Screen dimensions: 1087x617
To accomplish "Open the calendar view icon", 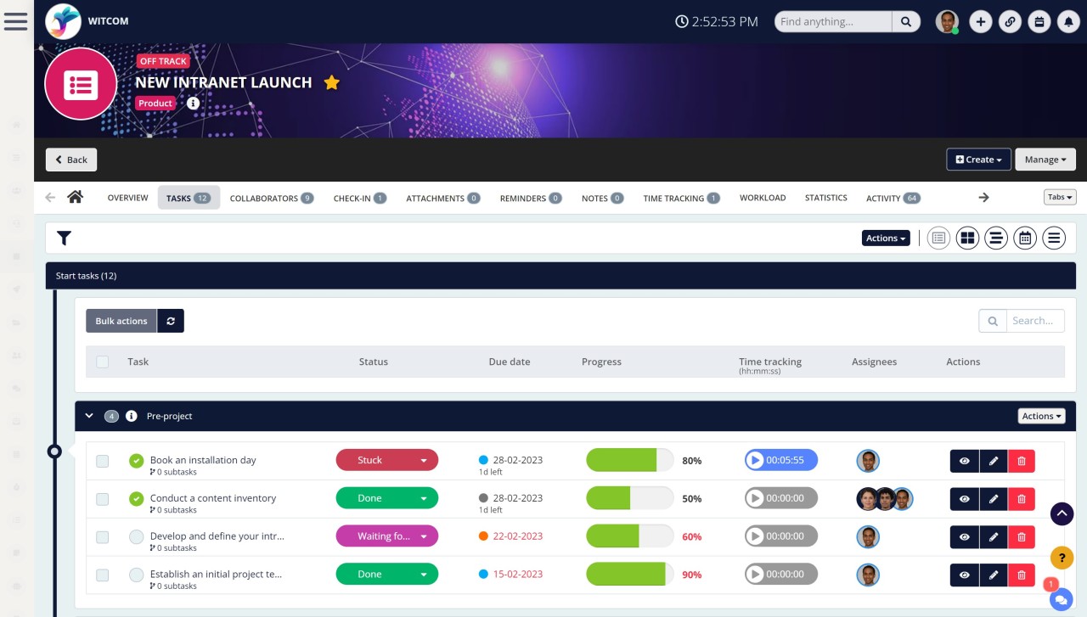I will pyautogui.click(x=1025, y=238).
